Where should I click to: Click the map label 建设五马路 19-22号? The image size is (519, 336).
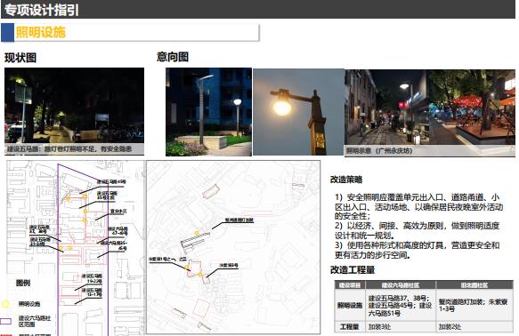coord(92,278)
